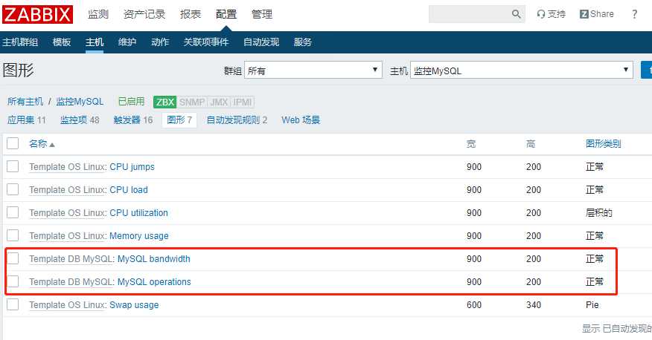Go to 动作 submenu
The height and width of the screenshot is (340, 652).
[160, 42]
